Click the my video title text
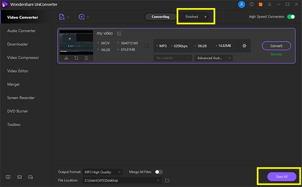This screenshot has width=302, height=187. (105, 33)
